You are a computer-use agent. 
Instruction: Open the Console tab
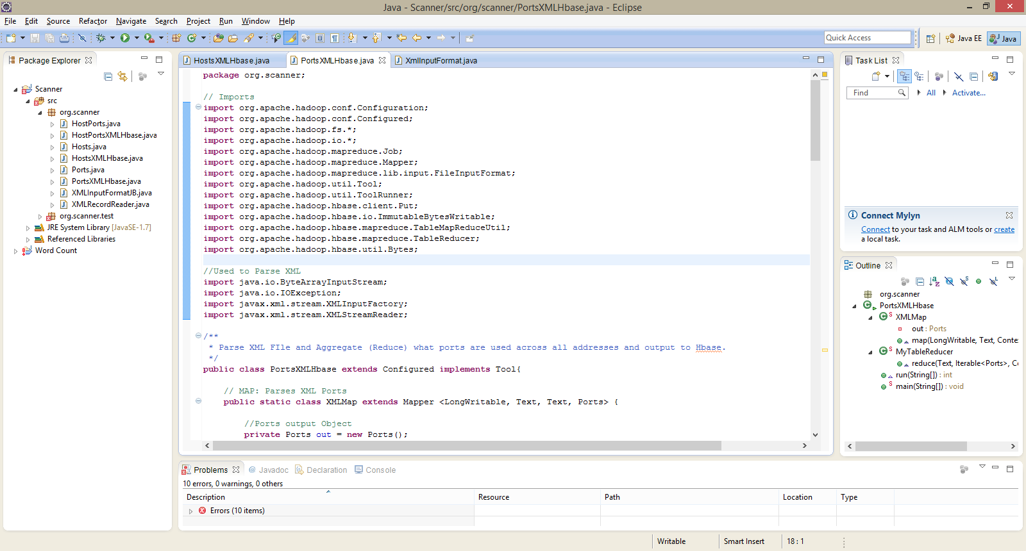(375, 470)
